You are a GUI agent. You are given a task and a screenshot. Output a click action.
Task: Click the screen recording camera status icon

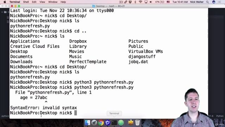point(121,2)
